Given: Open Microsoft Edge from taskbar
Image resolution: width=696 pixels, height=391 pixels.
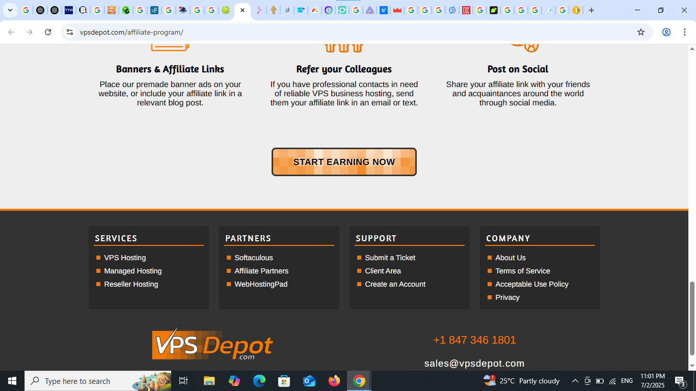Looking at the screenshot, I should pos(259,381).
